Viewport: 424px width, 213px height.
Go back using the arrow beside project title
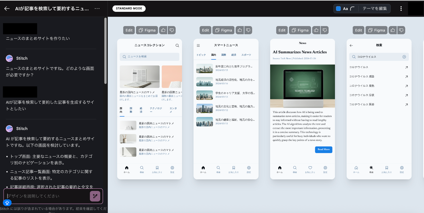pos(7,9)
